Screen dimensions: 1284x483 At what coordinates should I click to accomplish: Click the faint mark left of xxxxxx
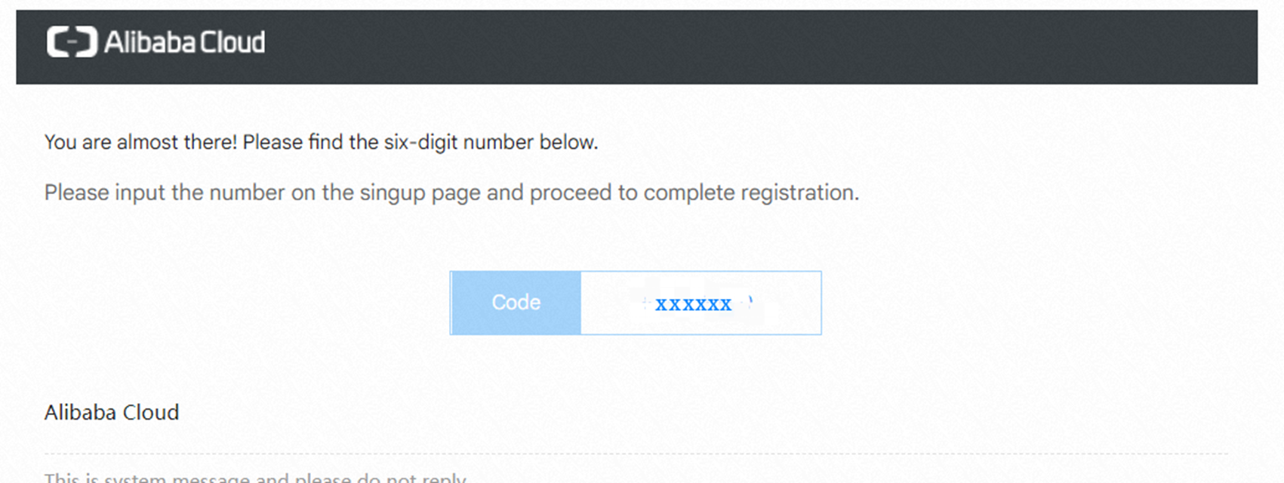tap(646, 303)
